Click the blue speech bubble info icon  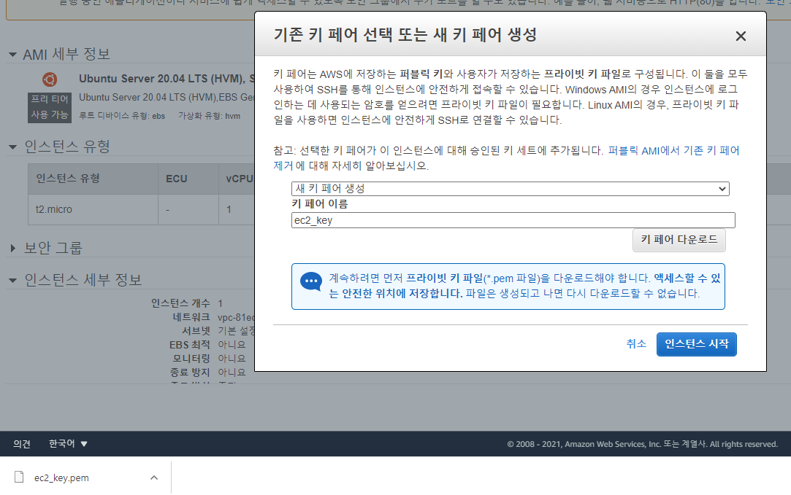(310, 282)
